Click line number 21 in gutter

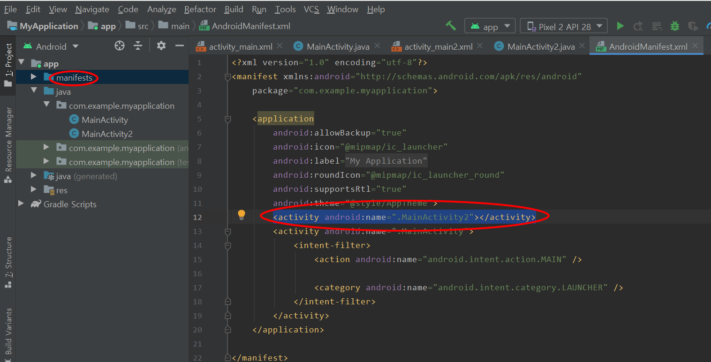pyautogui.click(x=197, y=344)
